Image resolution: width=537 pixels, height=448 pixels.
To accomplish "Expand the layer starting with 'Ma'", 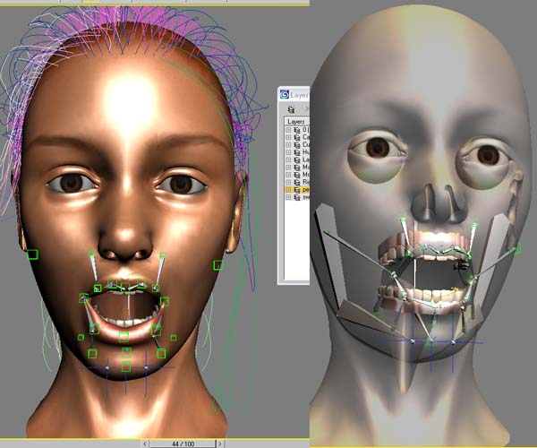I will [288, 168].
